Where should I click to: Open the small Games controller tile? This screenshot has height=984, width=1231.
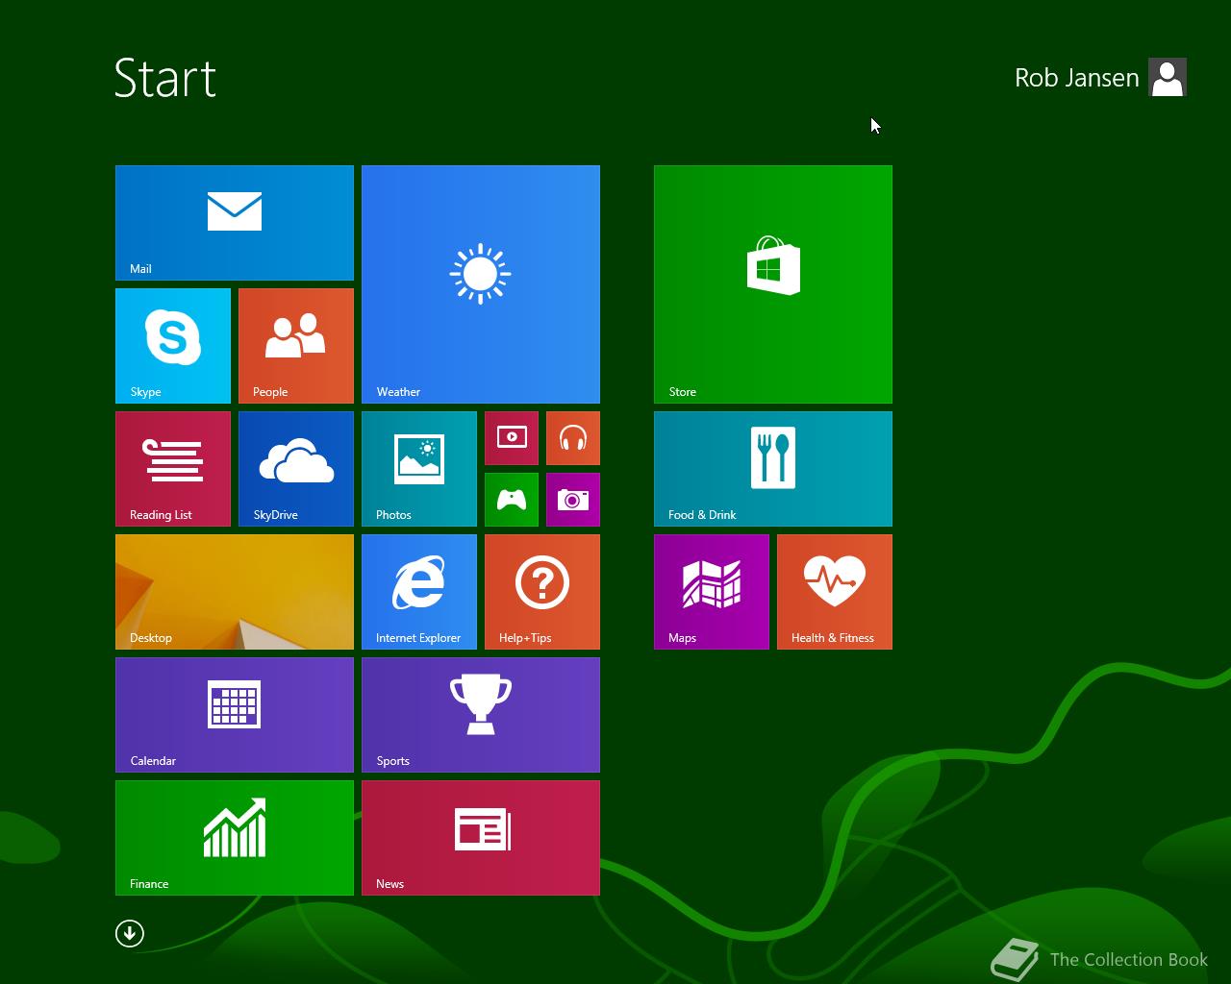(512, 500)
